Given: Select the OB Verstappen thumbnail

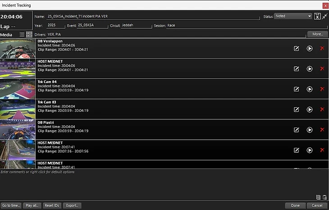Looking at the screenshot, I should click(x=18, y=49).
